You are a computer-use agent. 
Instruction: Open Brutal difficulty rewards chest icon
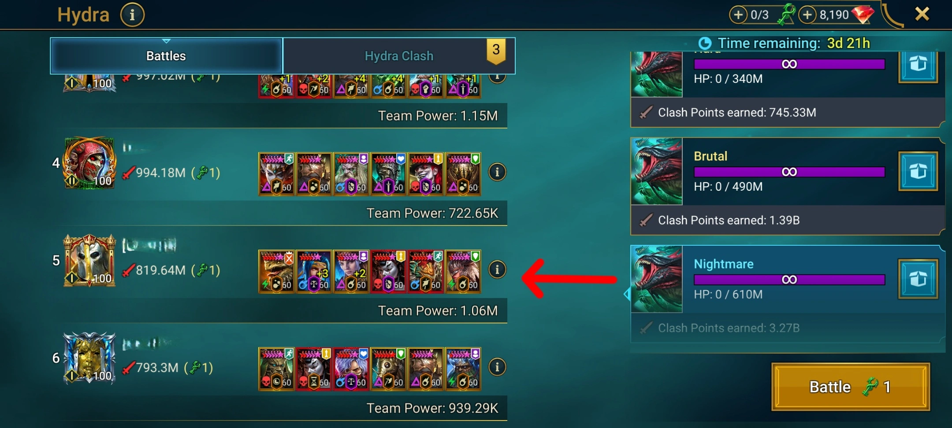[918, 171]
